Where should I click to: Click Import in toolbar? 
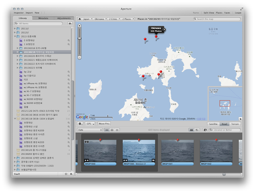coord(29,13)
